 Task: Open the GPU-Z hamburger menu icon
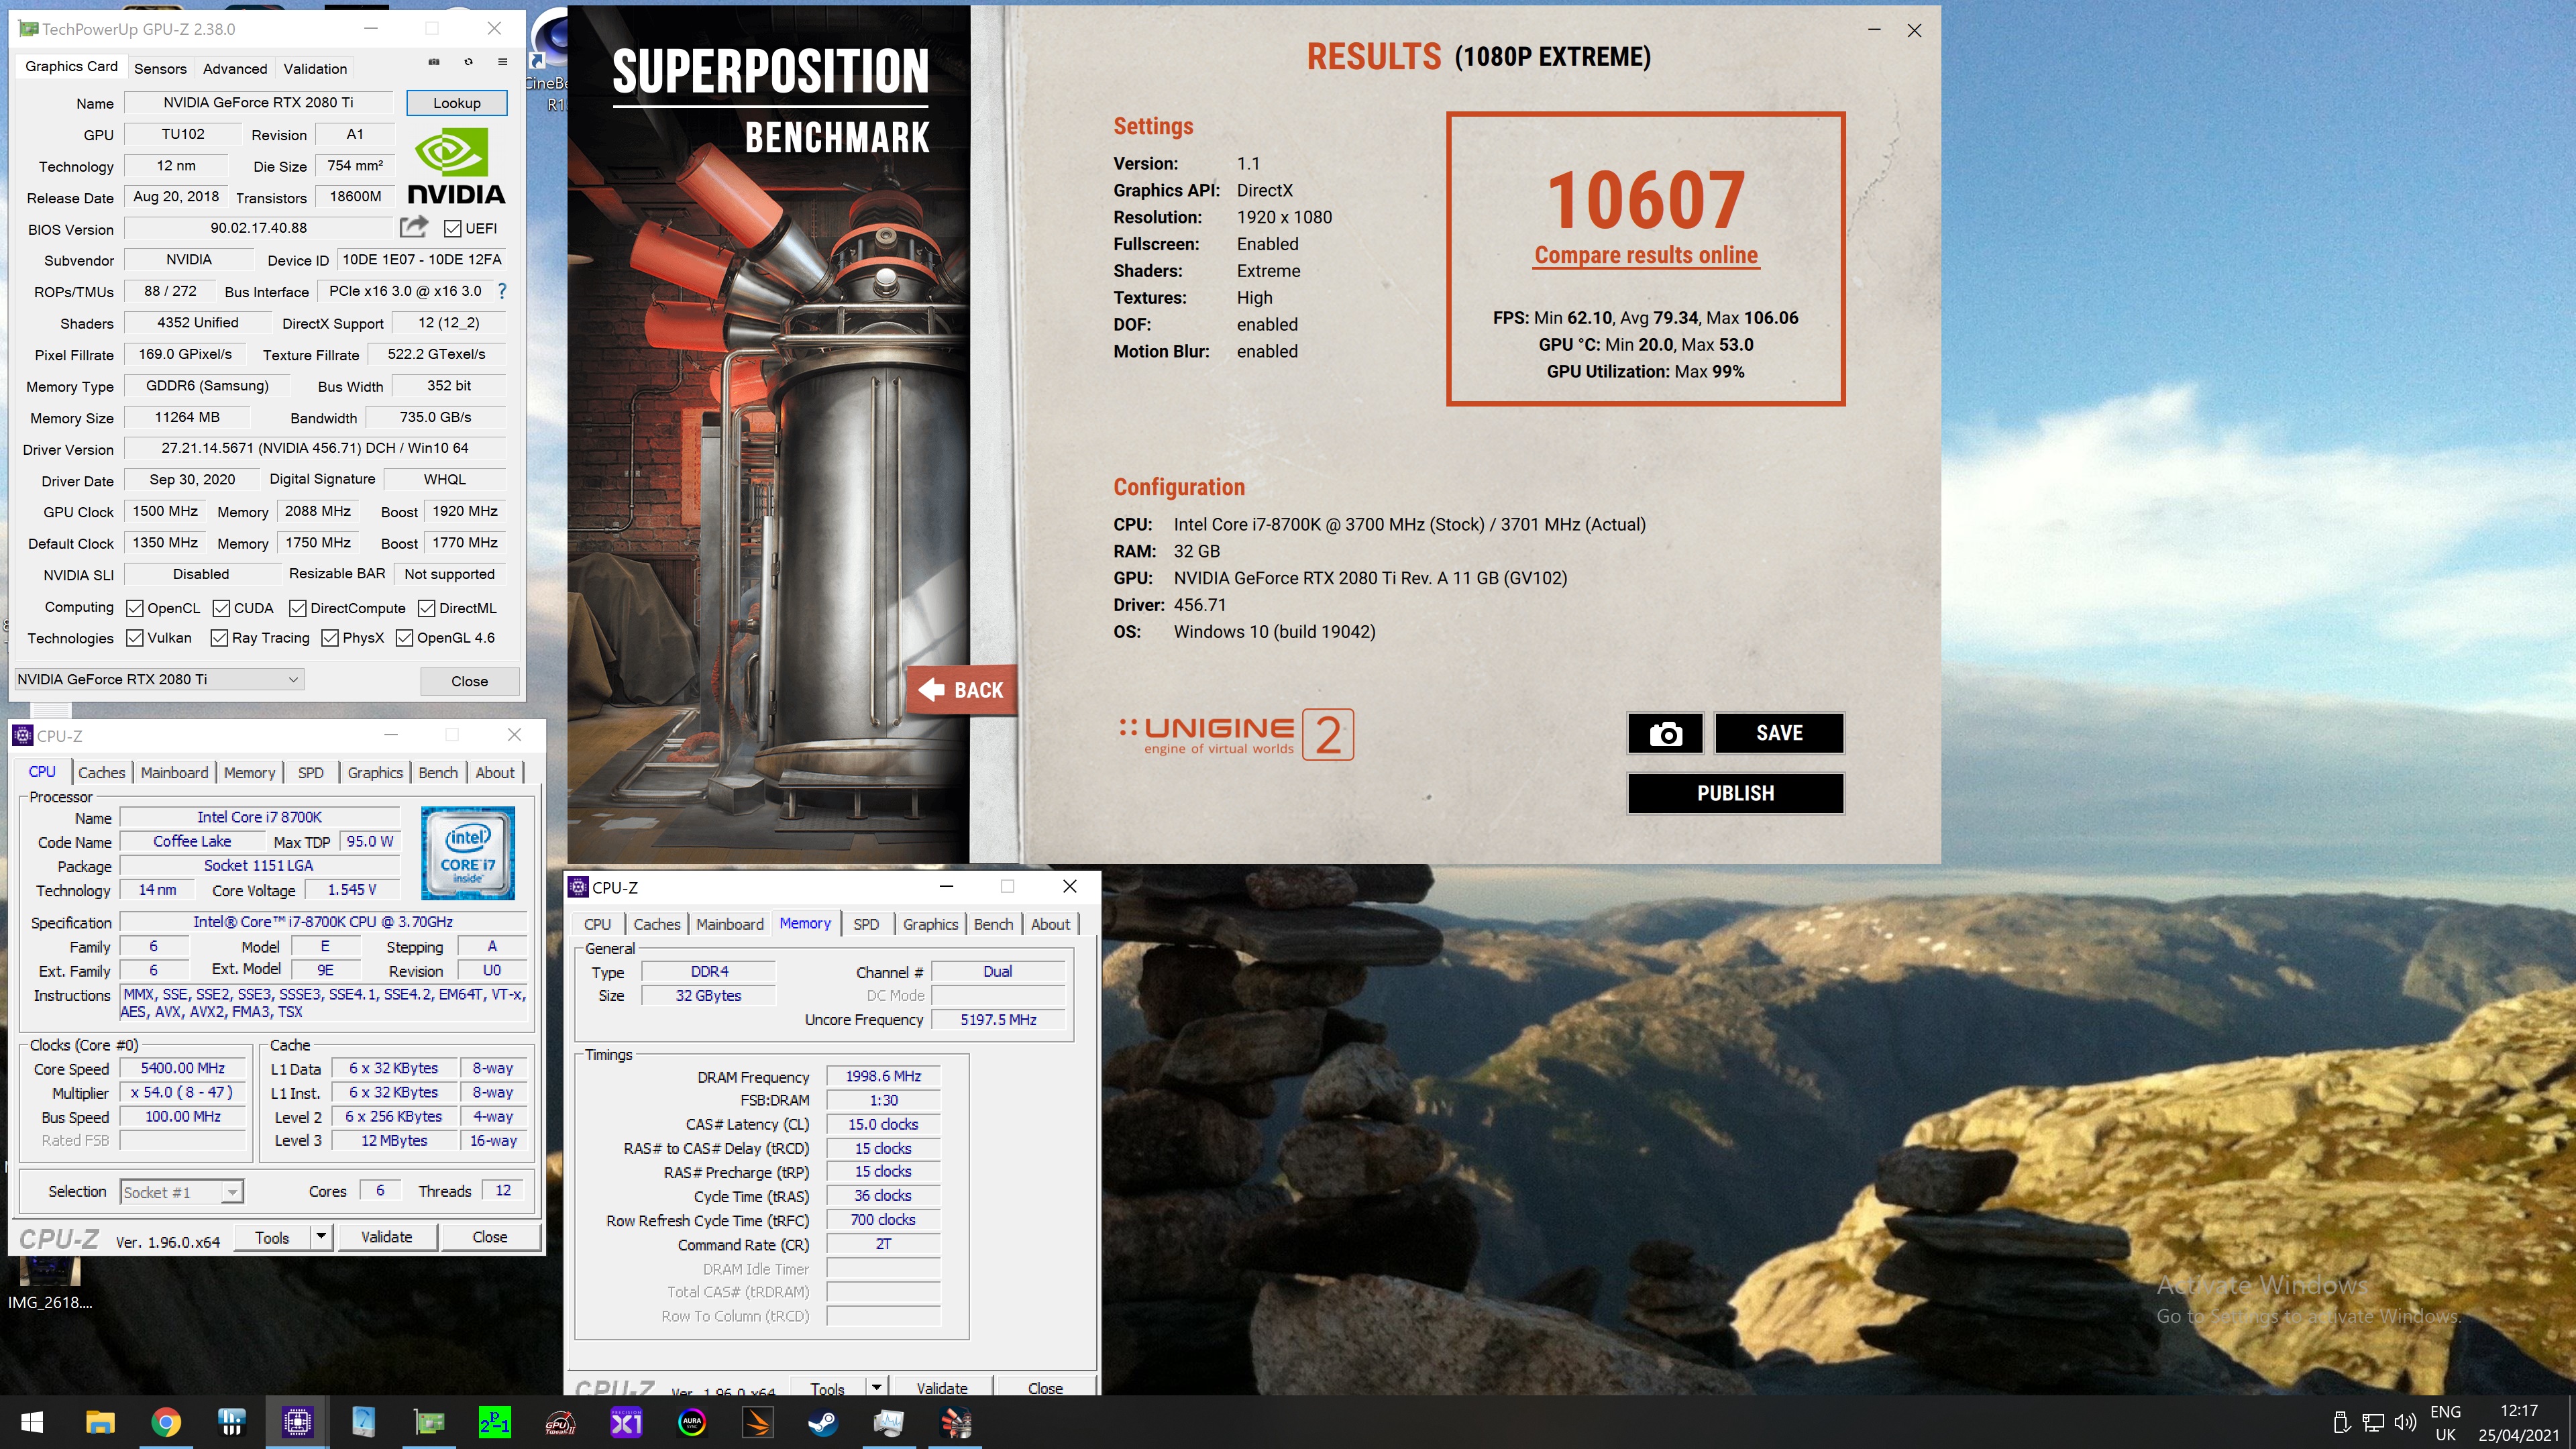click(503, 62)
